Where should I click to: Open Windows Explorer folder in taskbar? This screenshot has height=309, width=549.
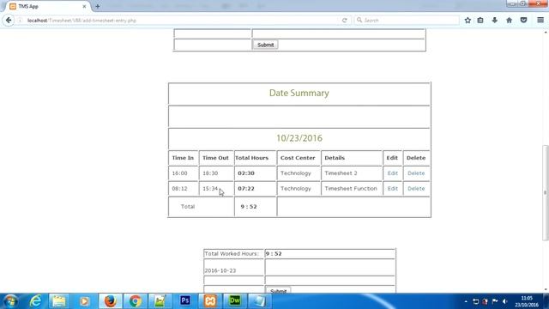[x=59, y=301]
